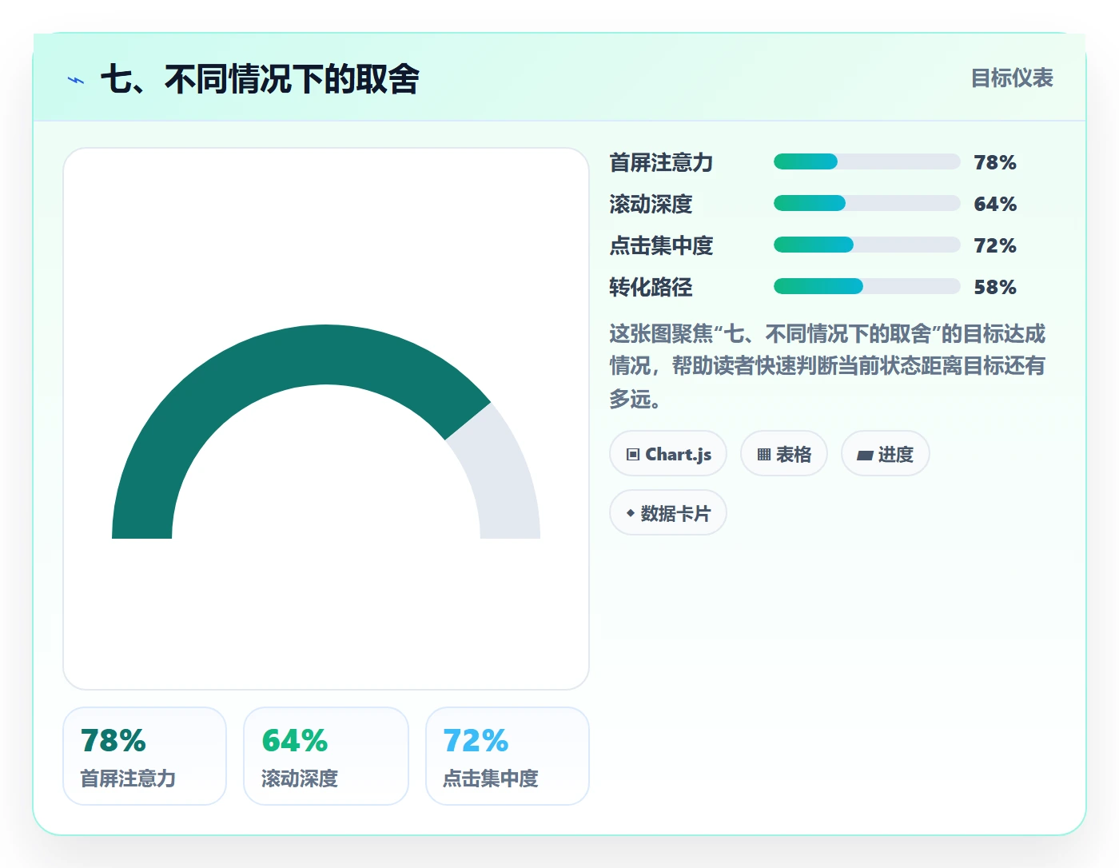The height and width of the screenshot is (868, 1119).
Task: Click the 滚动深度 label in the progress list
Action: click(651, 204)
